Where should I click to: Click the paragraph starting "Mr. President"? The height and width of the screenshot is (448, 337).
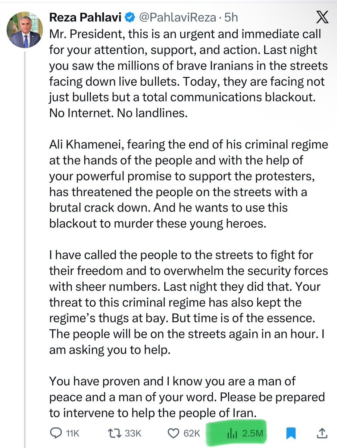188,74
